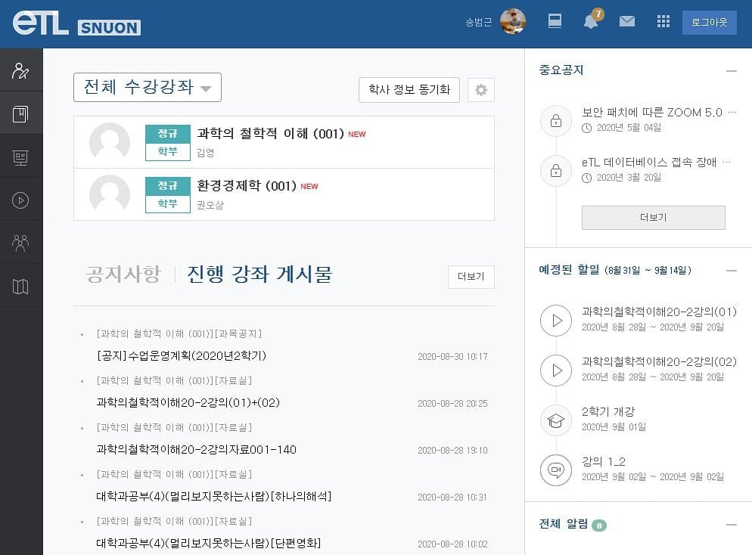Screen dimensions: 752x555
Task: Collapse the 예정된 할일 panel
Action: [731, 271]
